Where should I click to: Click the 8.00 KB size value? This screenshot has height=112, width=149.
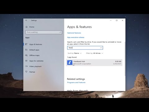tap(118, 61)
